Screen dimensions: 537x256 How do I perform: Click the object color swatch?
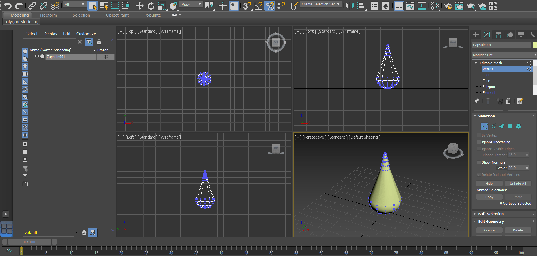click(x=534, y=45)
